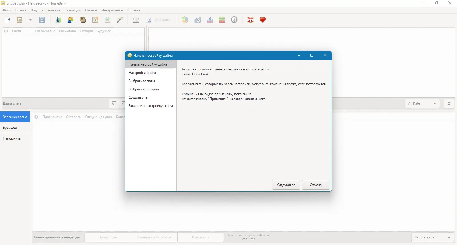The width and height of the screenshot is (457, 245).
Task: Save the file with the toolbar icon
Action: [x=42, y=20]
